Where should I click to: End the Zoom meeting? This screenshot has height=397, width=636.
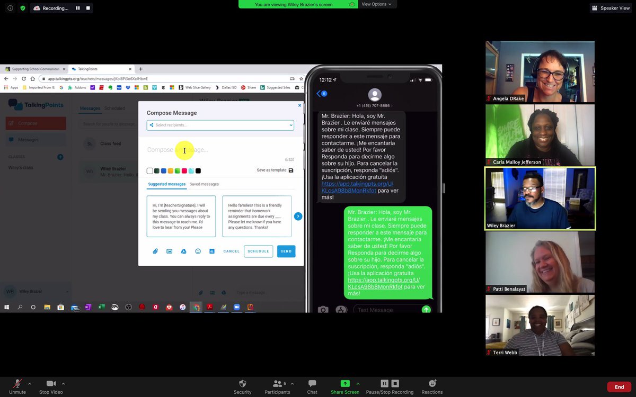point(619,387)
